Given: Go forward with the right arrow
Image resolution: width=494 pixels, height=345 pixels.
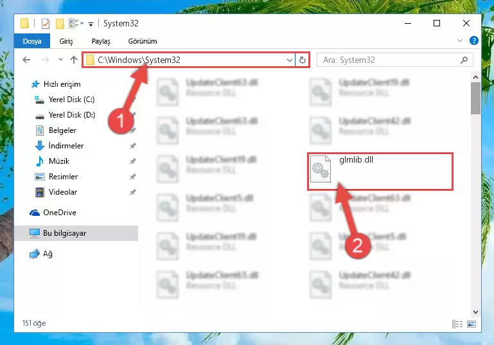Looking at the screenshot, I should 46,60.
